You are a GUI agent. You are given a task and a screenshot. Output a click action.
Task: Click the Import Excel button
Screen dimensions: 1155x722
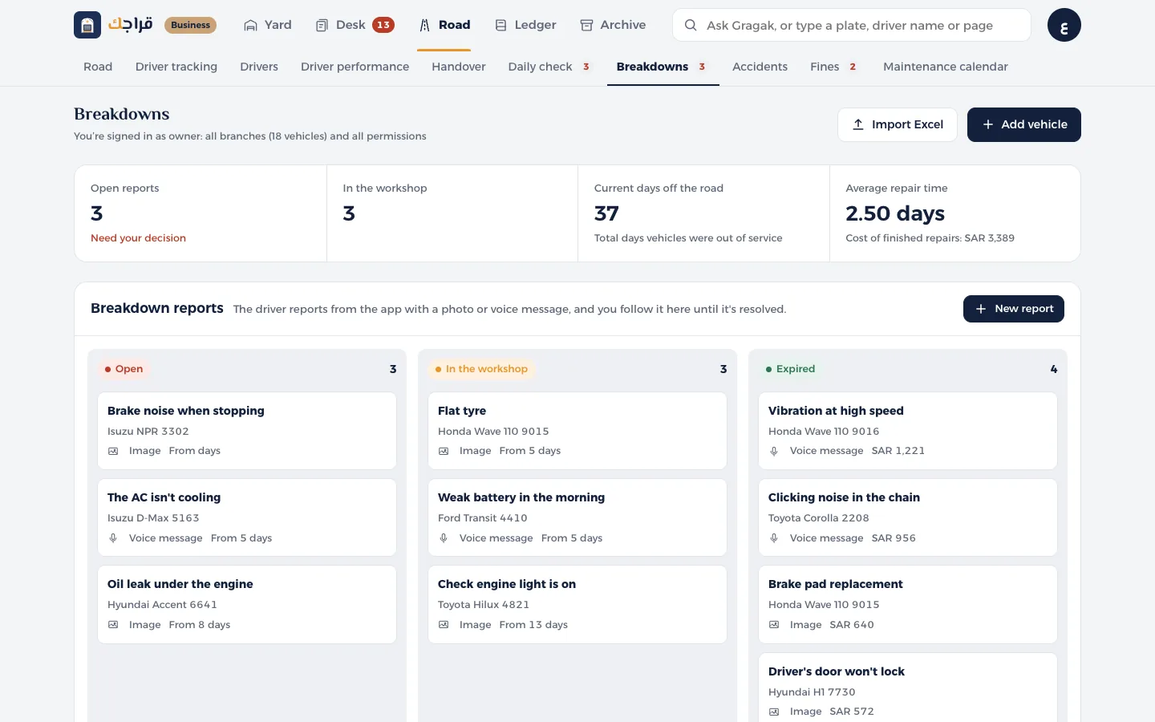tap(898, 124)
